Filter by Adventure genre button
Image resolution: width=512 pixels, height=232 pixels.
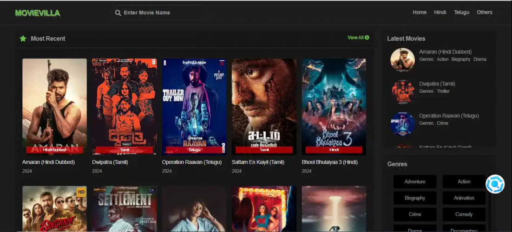415,181
